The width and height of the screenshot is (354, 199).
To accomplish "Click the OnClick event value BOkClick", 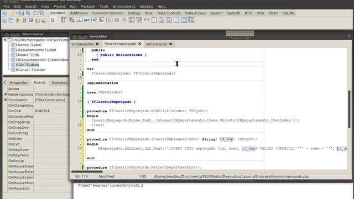I will click(x=42, y=111).
